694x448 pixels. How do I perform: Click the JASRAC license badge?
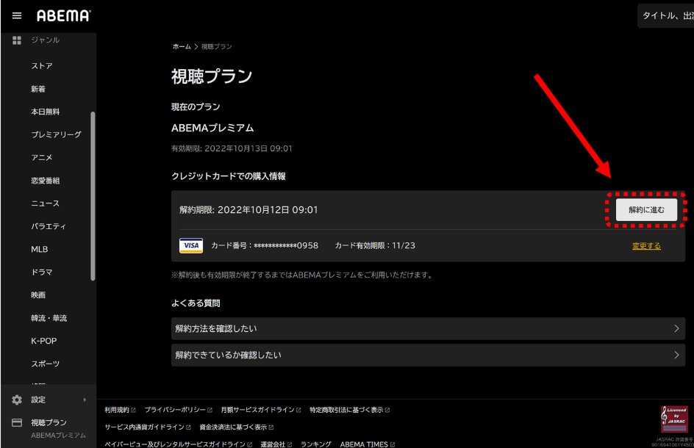coord(674,419)
